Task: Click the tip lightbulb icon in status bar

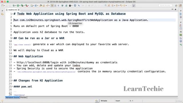Action: [2, 101]
